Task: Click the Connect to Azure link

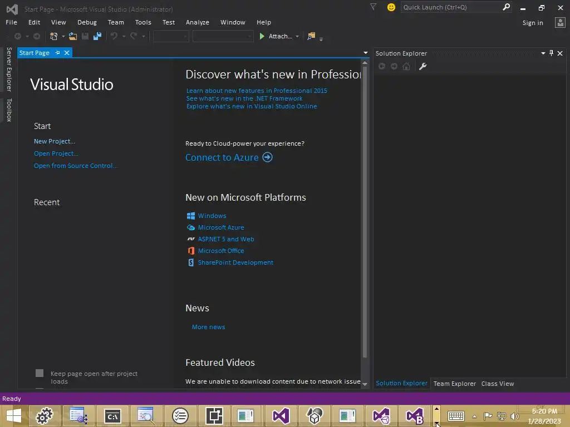Action: click(222, 157)
